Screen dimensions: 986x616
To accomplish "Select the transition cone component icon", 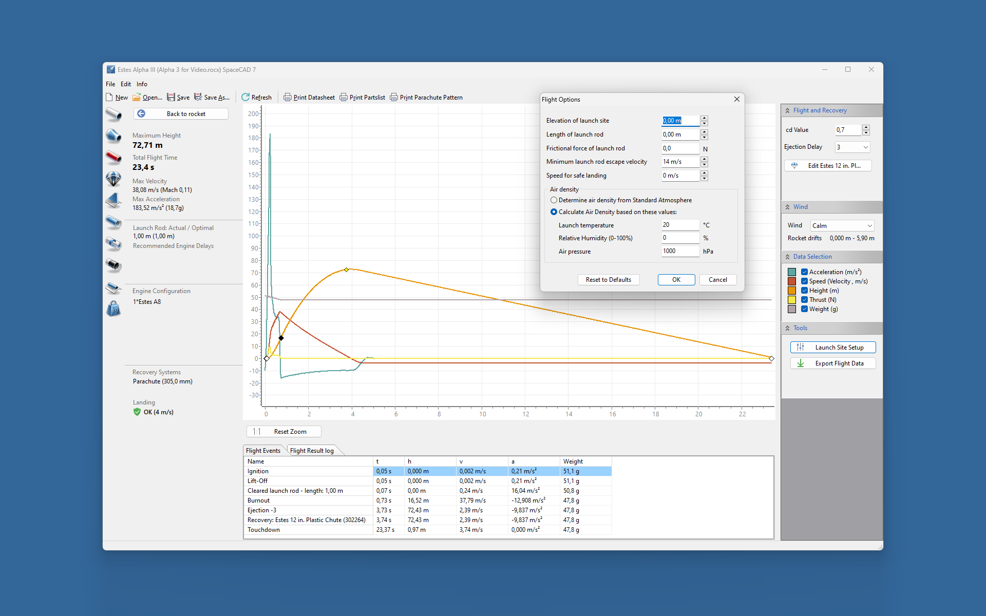I will pyautogui.click(x=113, y=136).
